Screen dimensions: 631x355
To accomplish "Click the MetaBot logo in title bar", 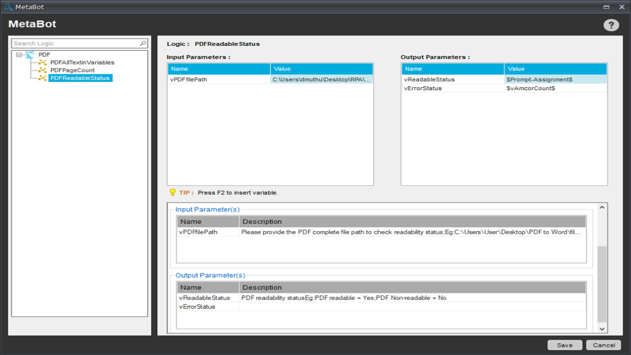I will coord(8,7).
